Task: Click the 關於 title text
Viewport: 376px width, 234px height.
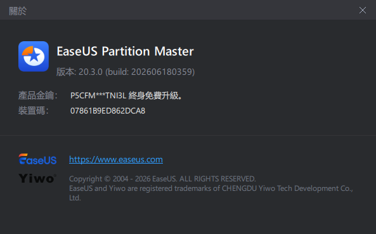Action: (x=18, y=11)
